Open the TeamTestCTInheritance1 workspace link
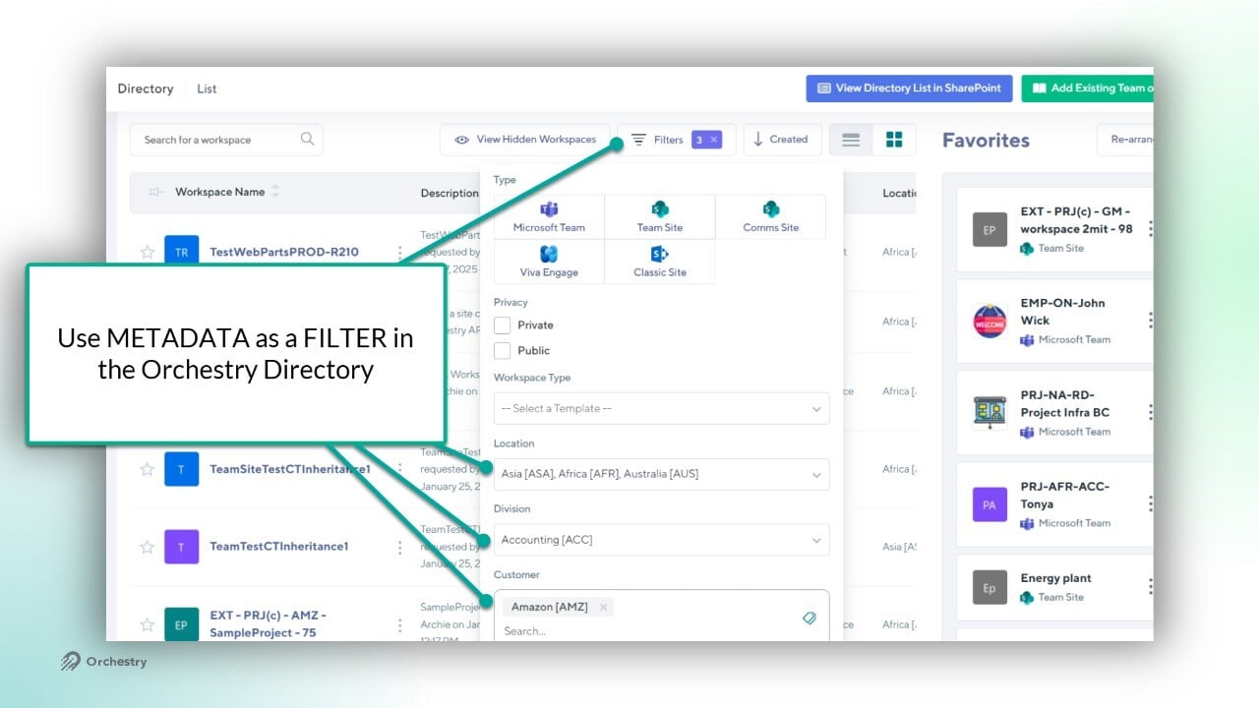Viewport: 1259px width, 708px height. coord(279,546)
